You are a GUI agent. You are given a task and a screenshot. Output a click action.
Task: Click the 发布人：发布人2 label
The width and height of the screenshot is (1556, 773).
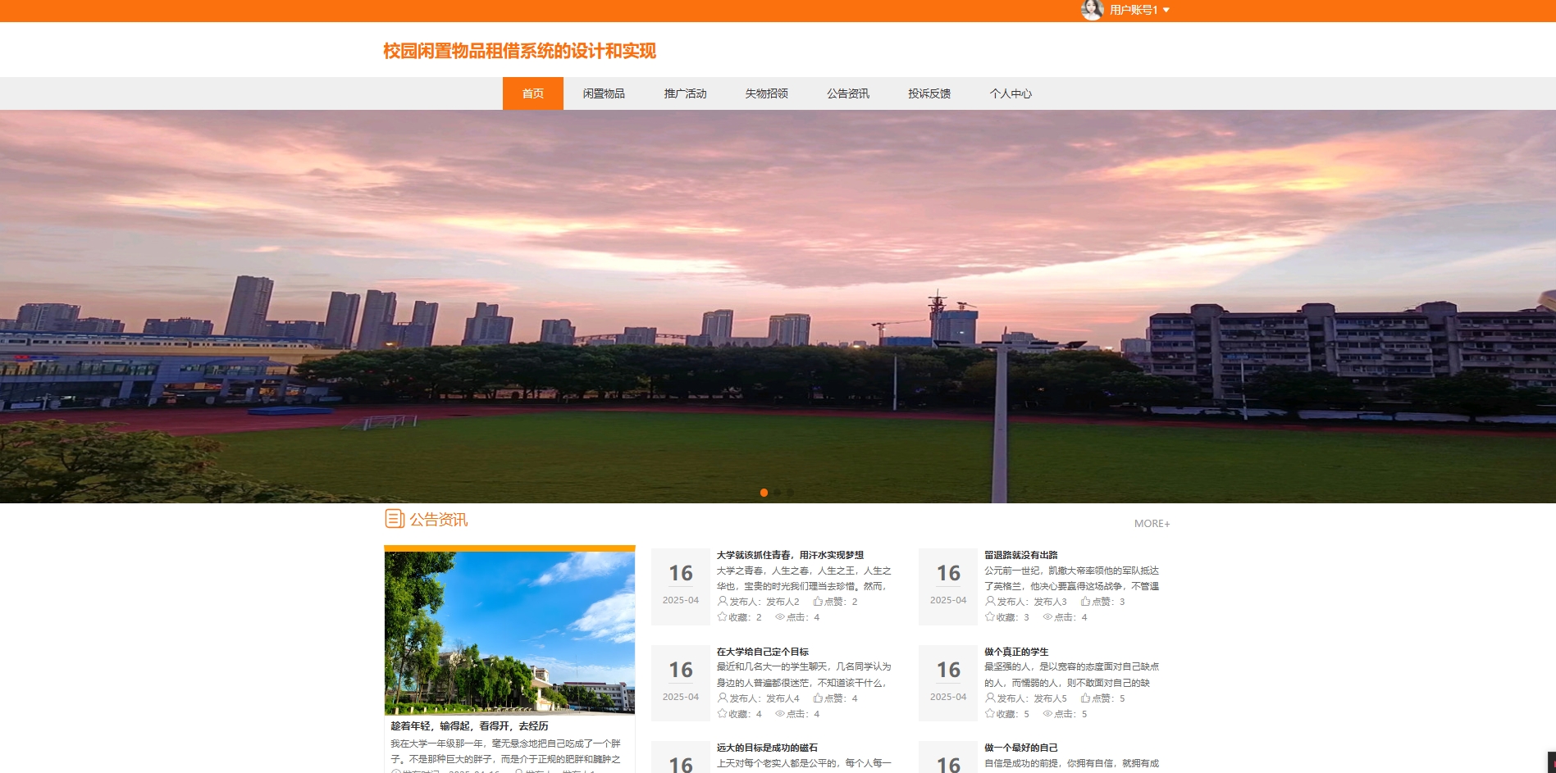(764, 602)
